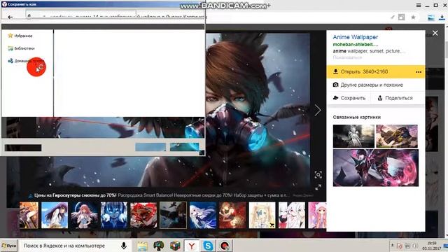Click the browser page vertical scrollbar
The height and width of the screenshot is (252, 448).
446,132
